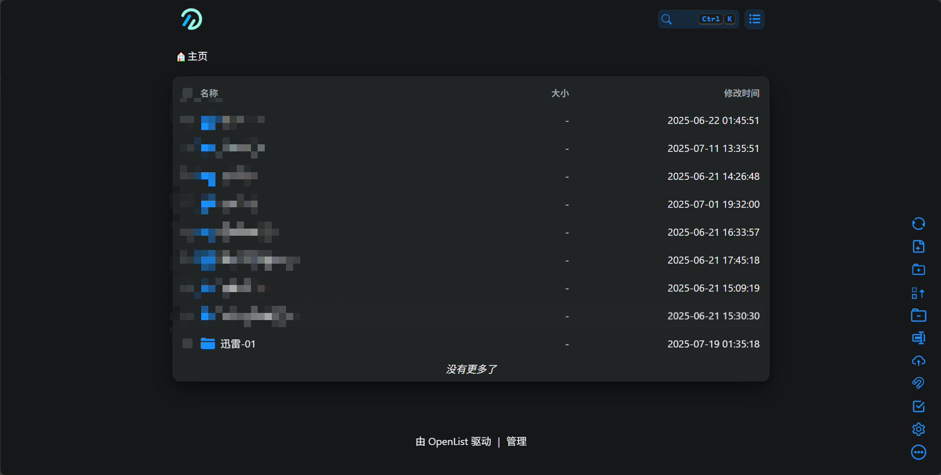Open the 迅雷-01 folder

coord(238,344)
